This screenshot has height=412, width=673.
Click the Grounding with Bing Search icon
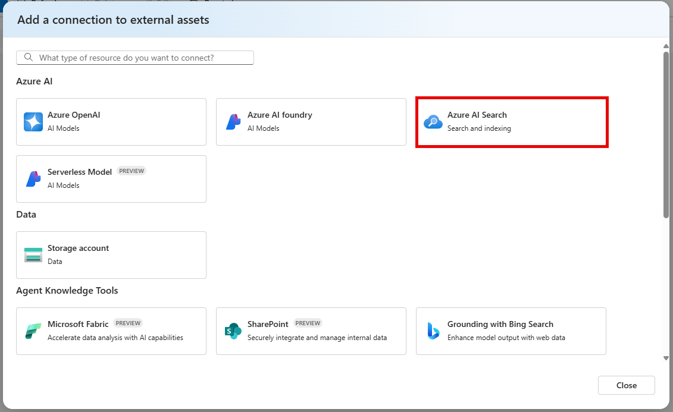point(433,331)
